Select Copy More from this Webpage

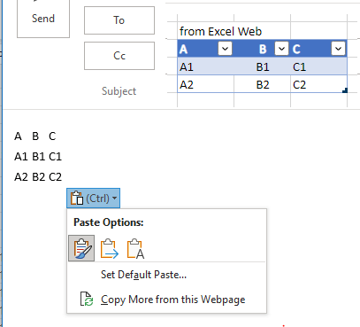coord(172,300)
